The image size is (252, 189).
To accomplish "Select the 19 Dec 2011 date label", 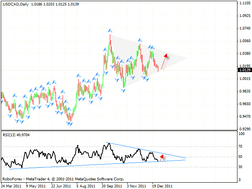I will (162, 185).
